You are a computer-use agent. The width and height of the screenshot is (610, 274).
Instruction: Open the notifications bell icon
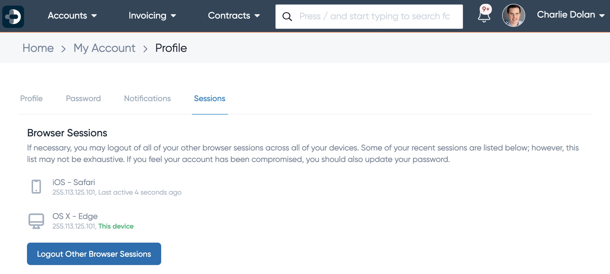[484, 16]
